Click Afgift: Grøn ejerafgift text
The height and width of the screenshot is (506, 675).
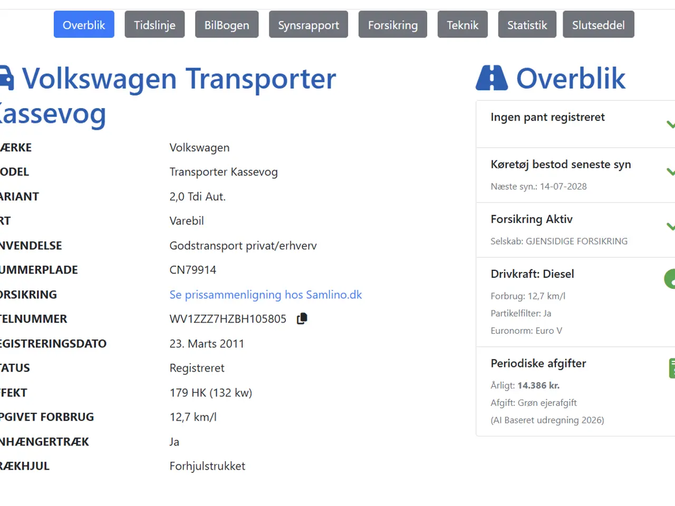(534, 403)
